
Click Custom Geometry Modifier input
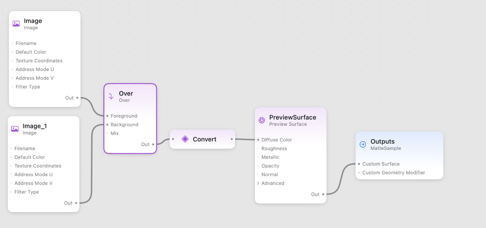point(359,172)
